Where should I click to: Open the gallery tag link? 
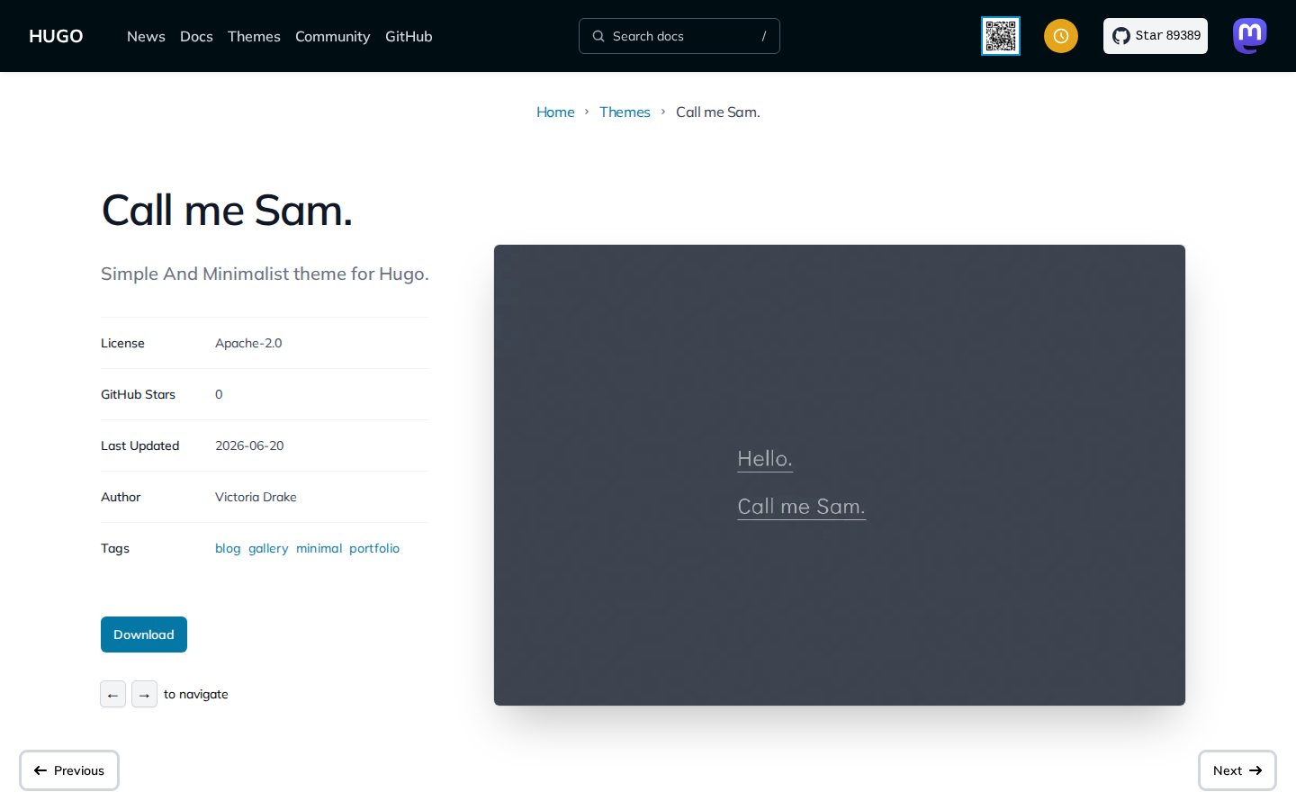[268, 548]
